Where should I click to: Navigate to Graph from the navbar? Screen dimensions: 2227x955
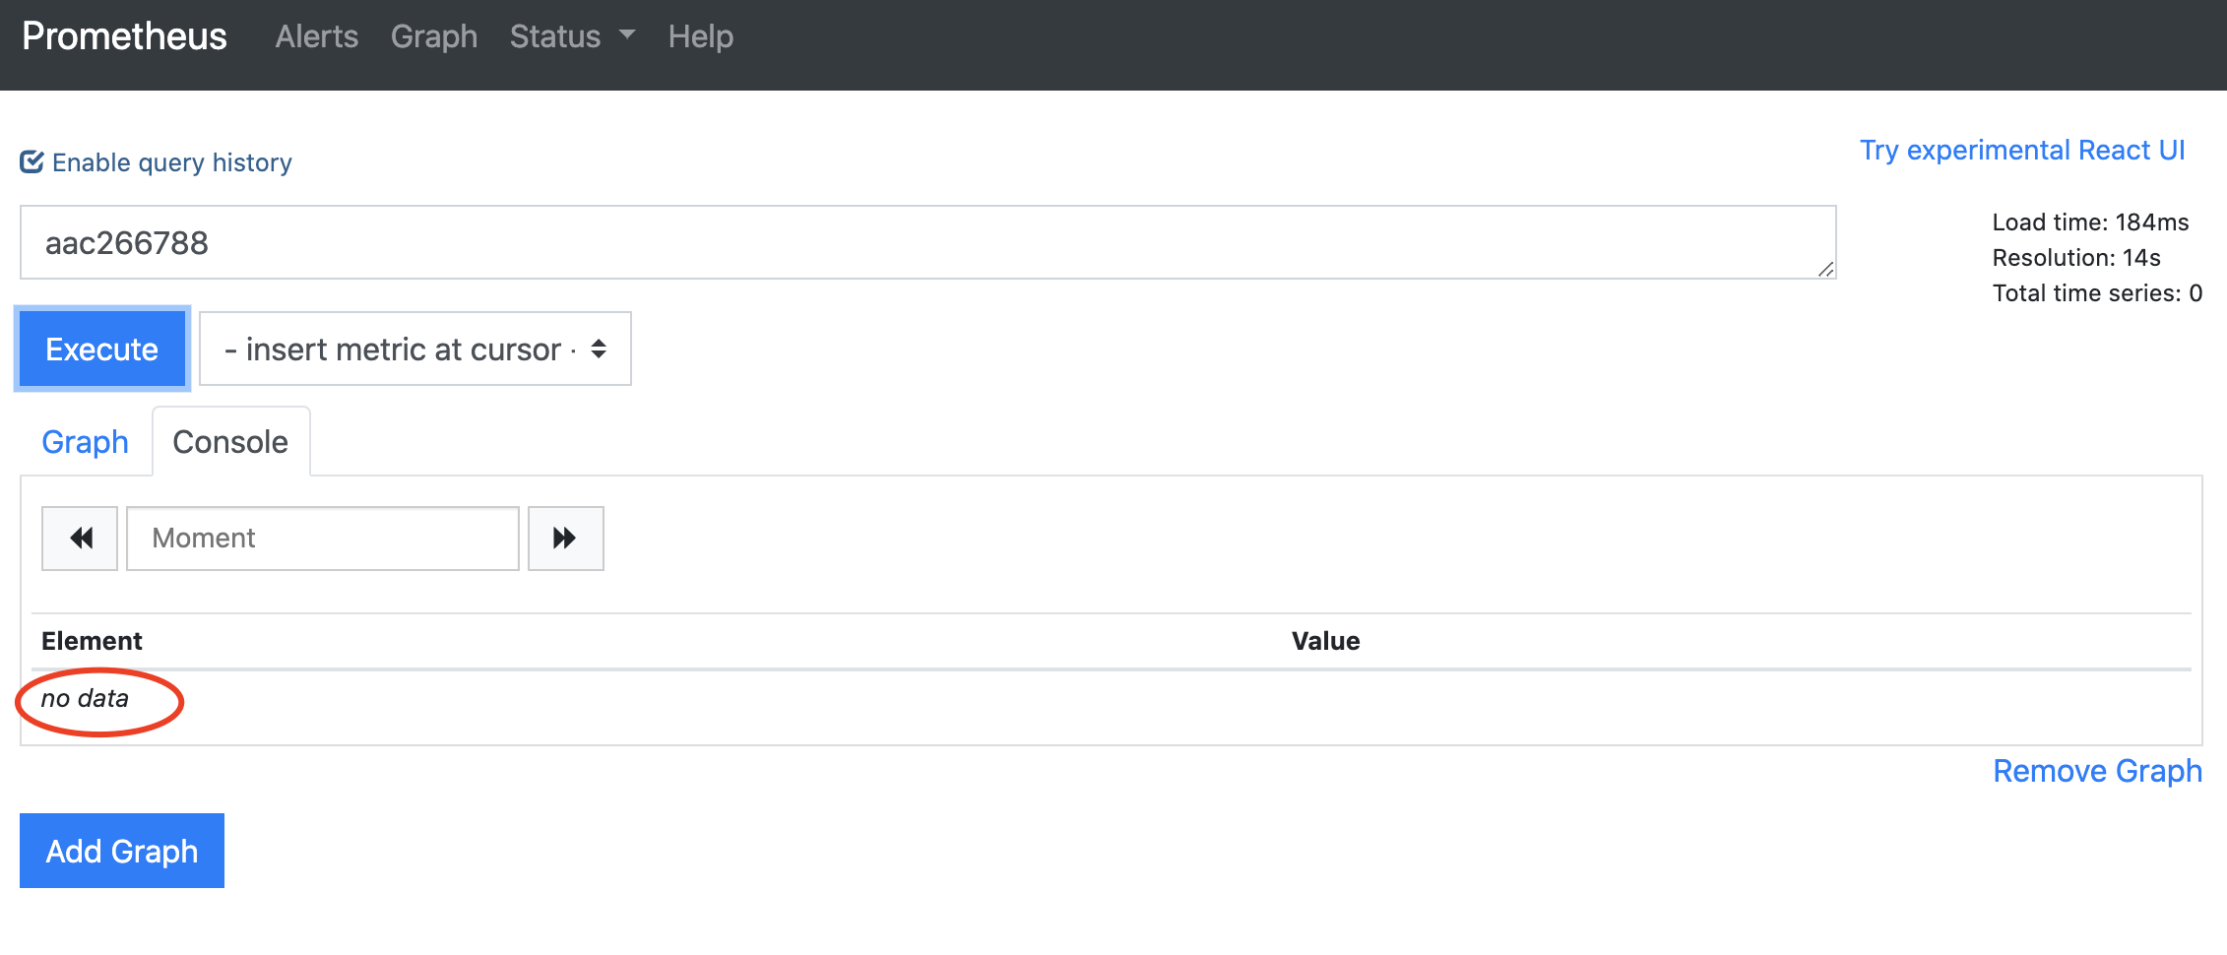[x=433, y=35]
